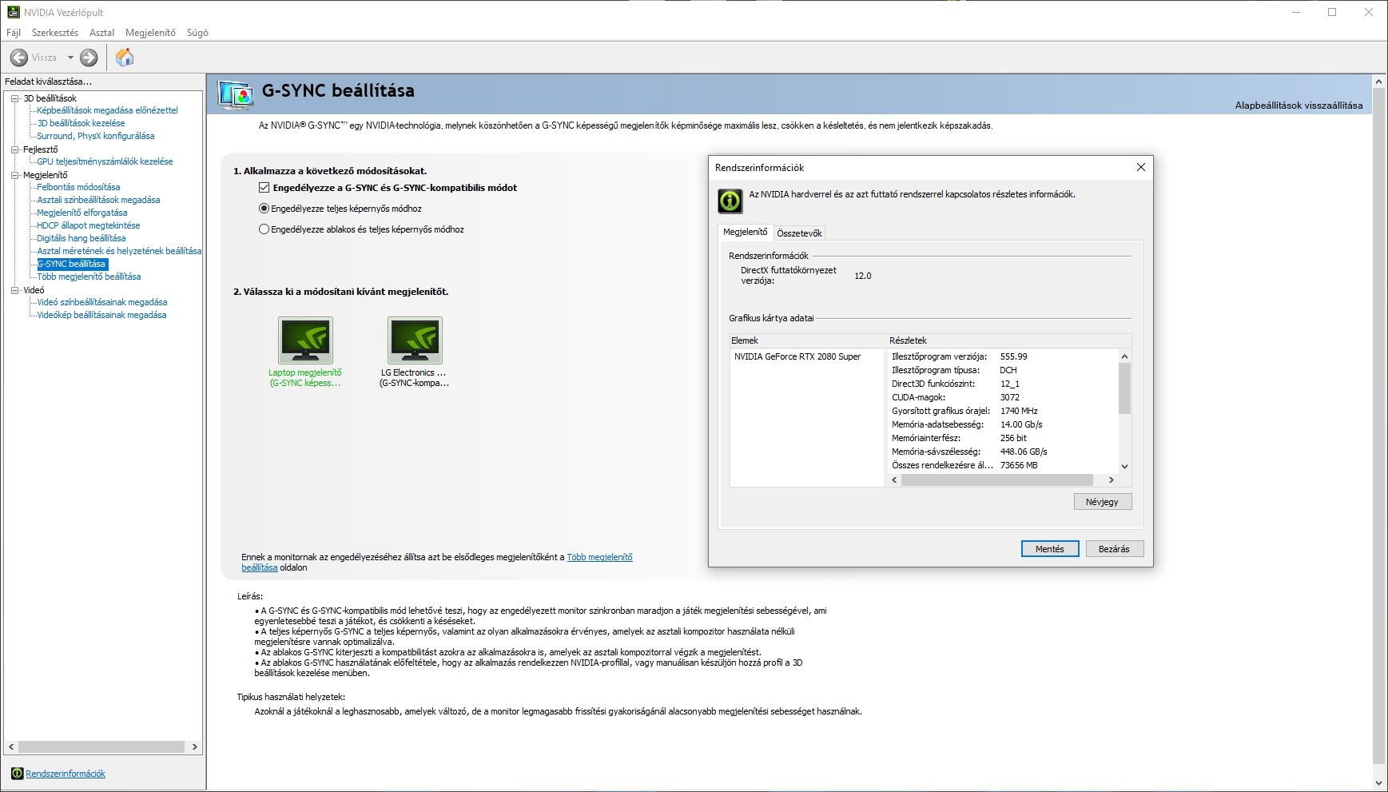The height and width of the screenshot is (792, 1388).
Task: Click the CUDA-magok value 3072
Action: coord(1010,397)
